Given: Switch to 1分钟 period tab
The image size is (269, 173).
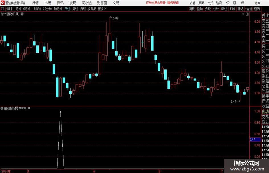Looking at the screenshot, I should [17, 9].
